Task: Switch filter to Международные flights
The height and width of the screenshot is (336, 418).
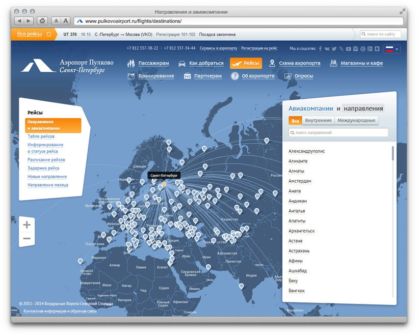Action: pos(356,121)
